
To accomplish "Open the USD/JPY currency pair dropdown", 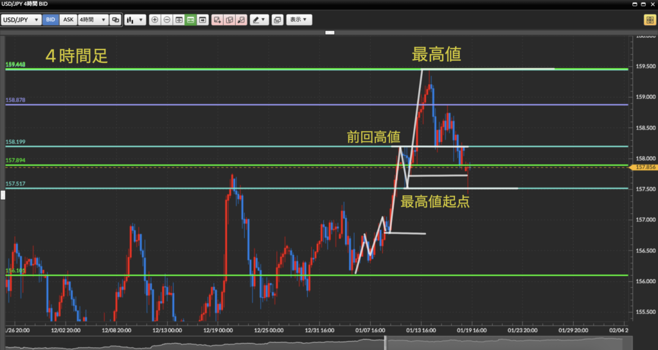I will [x=22, y=20].
